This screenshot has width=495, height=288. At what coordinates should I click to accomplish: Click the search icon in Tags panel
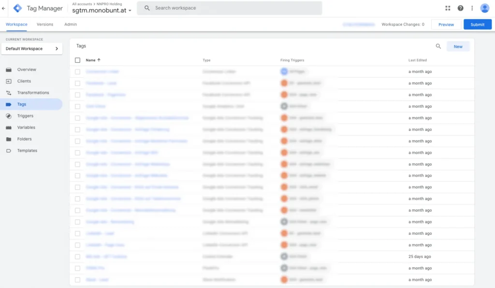pyautogui.click(x=438, y=46)
